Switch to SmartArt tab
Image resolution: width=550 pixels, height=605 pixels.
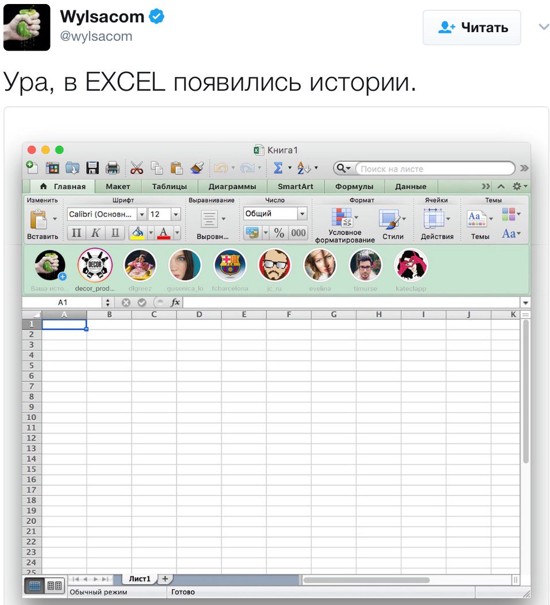pos(295,187)
